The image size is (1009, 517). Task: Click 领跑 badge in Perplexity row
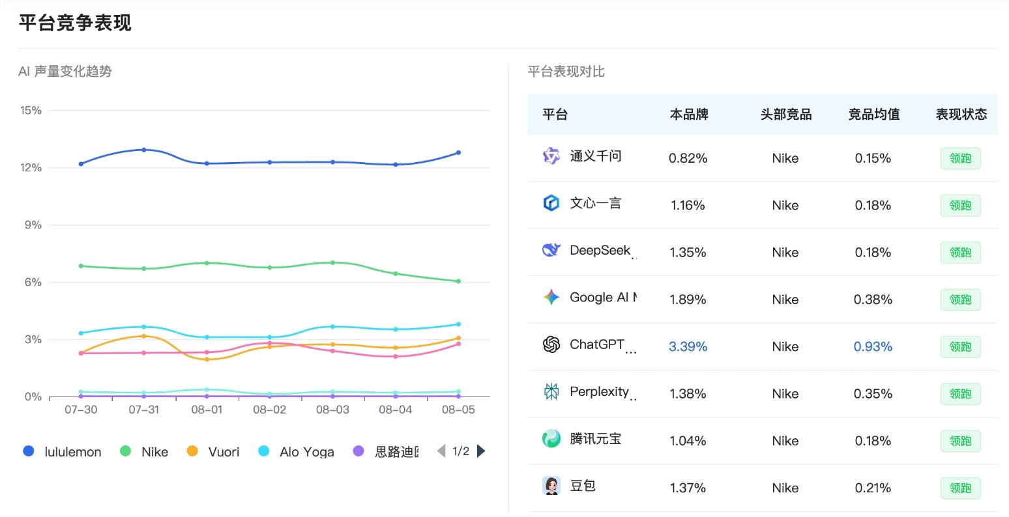click(961, 394)
